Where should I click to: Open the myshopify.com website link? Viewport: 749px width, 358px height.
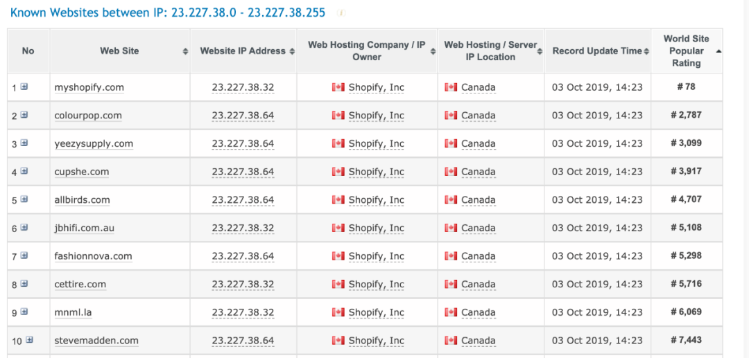tap(89, 88)
